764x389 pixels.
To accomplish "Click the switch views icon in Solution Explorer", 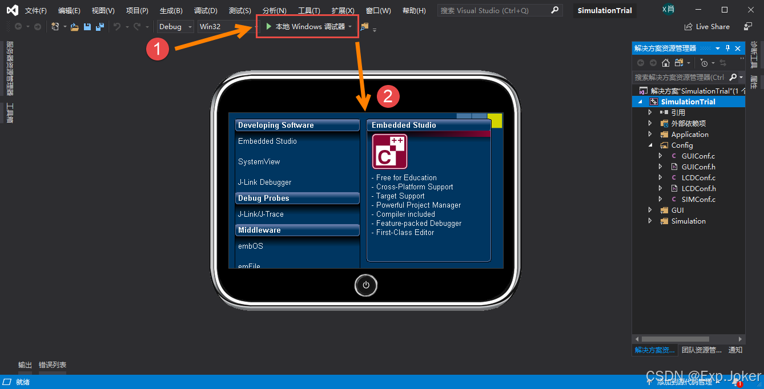I will [679, 63].
